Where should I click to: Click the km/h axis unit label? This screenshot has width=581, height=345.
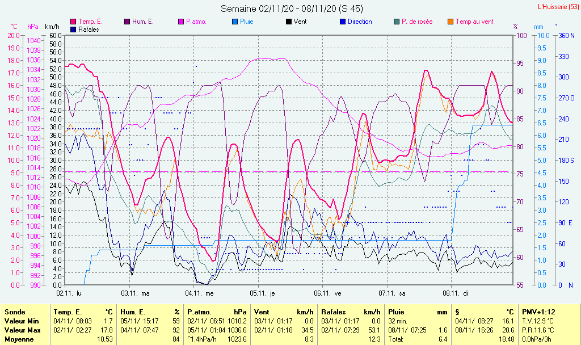[52, 27]
